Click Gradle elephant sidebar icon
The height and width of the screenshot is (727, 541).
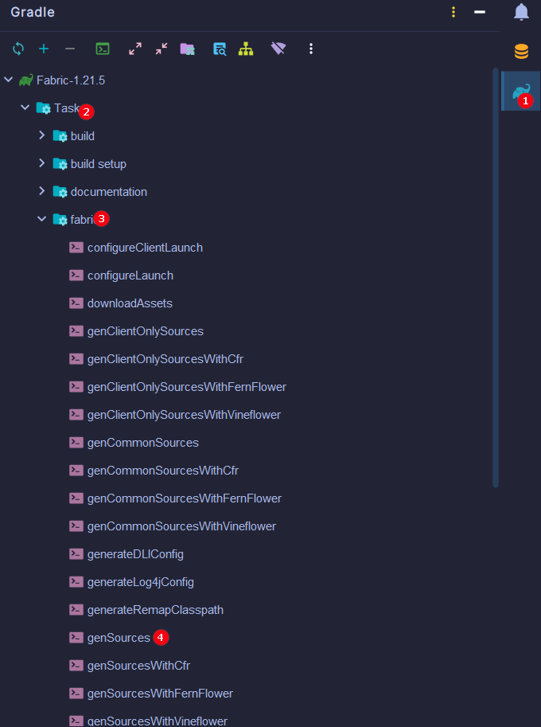pos(521,92)
